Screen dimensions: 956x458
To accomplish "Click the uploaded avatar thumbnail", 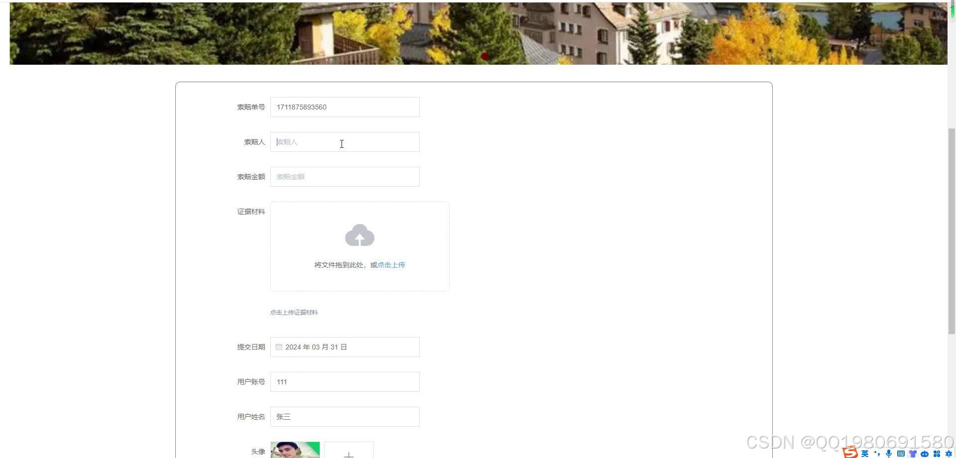I will [295, 450].
